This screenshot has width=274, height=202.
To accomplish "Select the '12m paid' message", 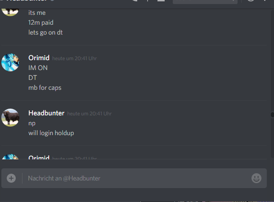I will [41, 22].
